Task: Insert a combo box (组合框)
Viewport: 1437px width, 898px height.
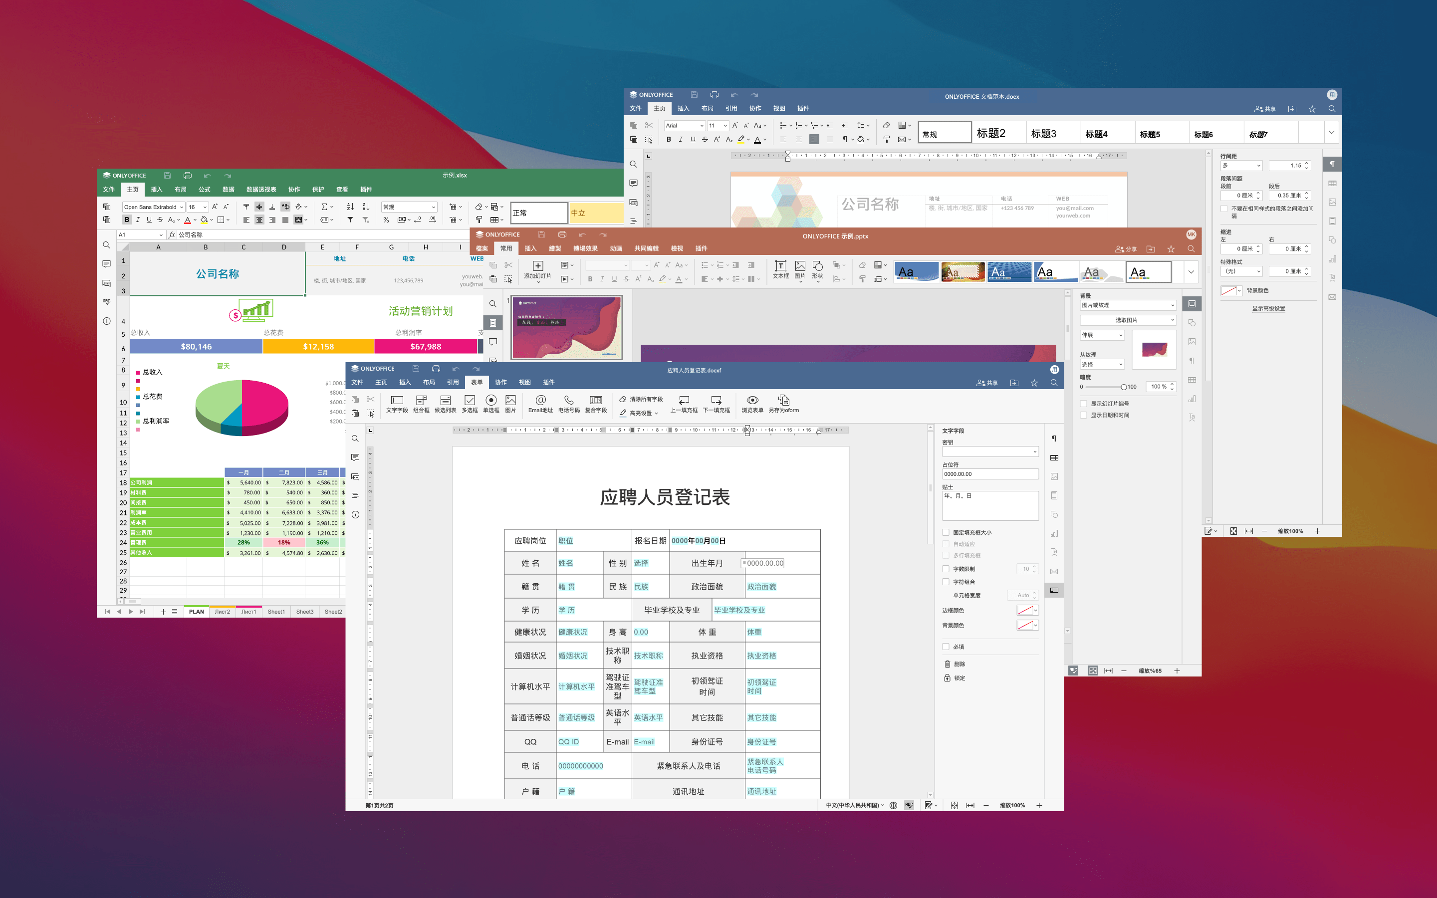Action: coord(421,403)
